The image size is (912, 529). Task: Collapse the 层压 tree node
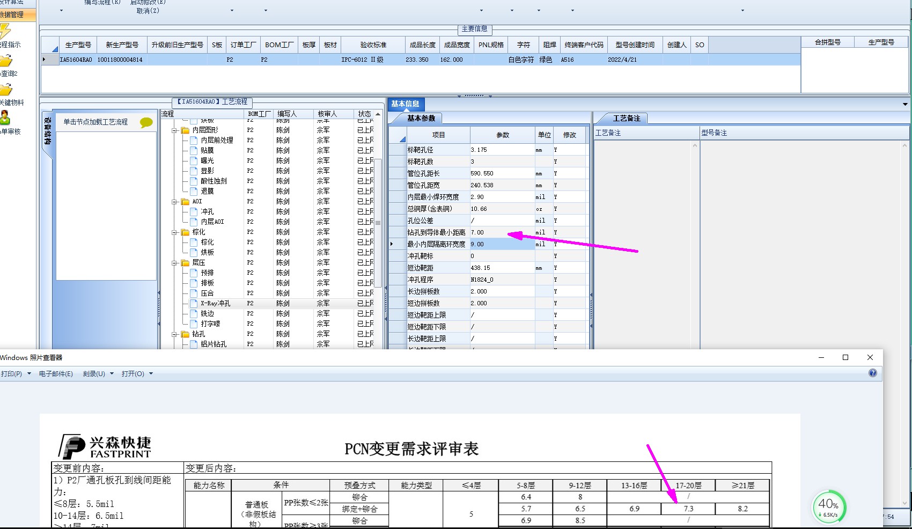click(174, 263)
